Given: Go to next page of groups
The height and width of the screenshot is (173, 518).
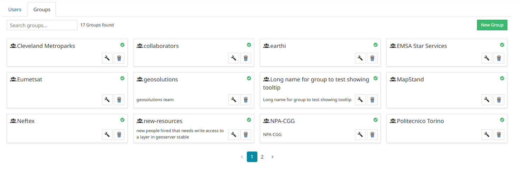Looking at the screenshot, I should pyautogui.click(x=272, y=157).
